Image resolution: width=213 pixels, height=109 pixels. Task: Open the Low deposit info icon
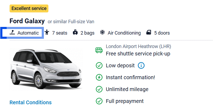point(141,65)
